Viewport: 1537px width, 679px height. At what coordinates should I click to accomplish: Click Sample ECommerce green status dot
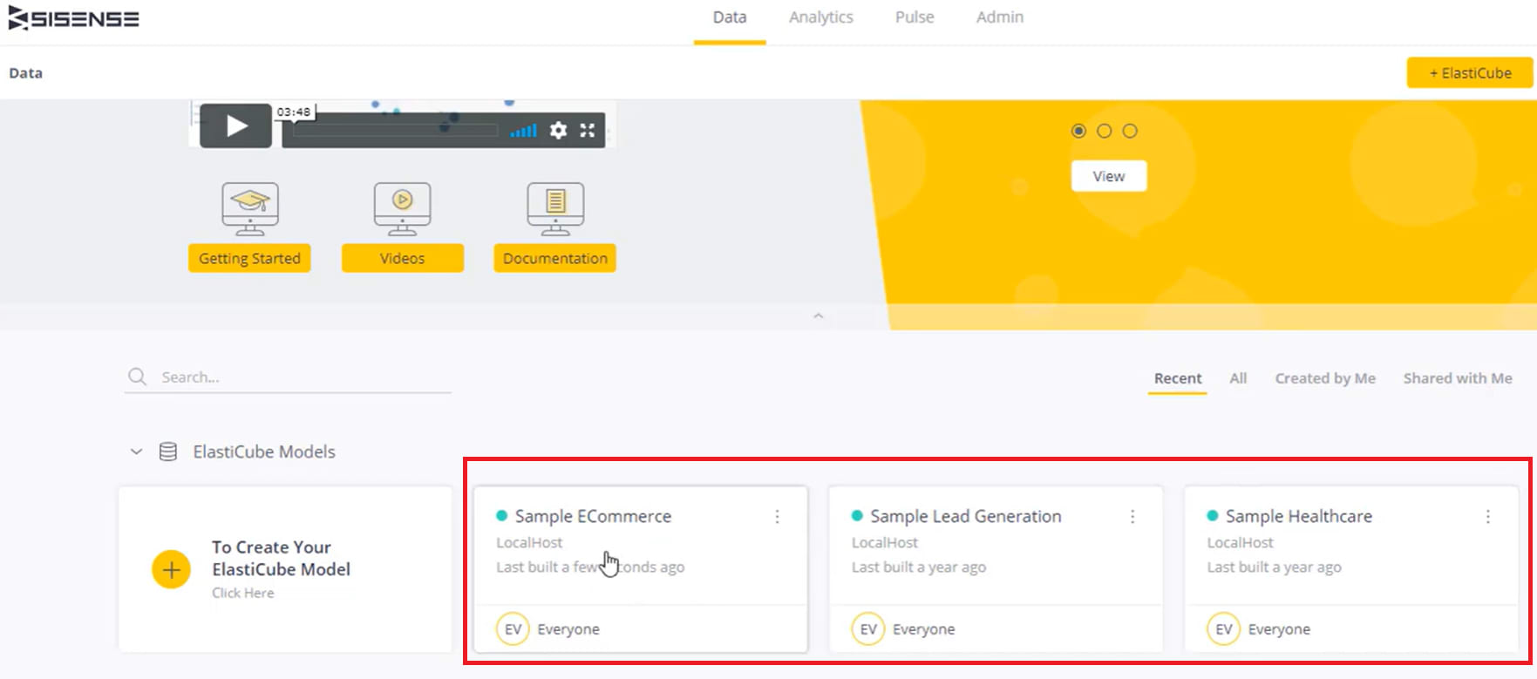point(501,516)
